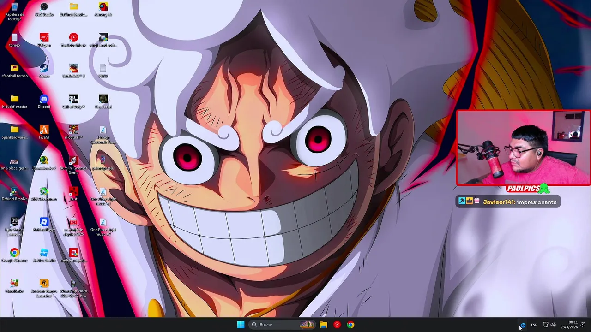Screen dimensions: 591x332
Task: Open the Windows Start menu
Action: pos(241,325)
